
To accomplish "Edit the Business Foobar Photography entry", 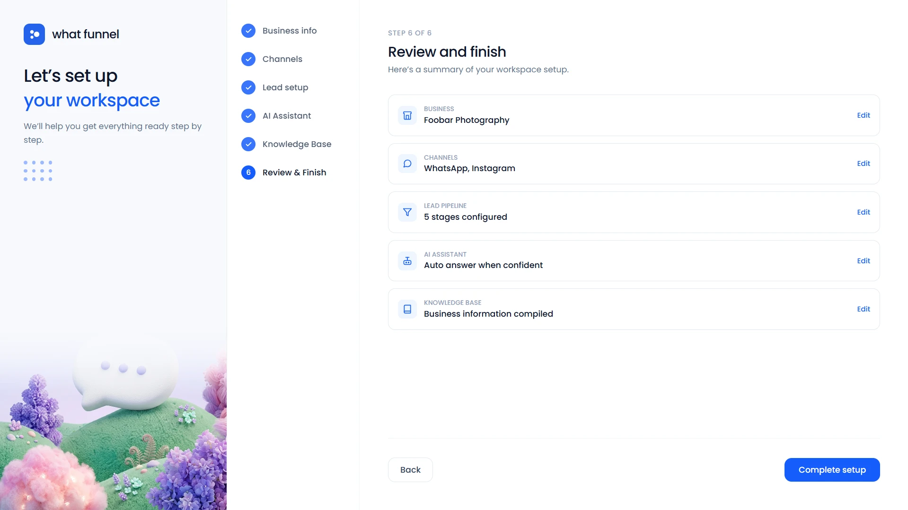I will point(864,115).
